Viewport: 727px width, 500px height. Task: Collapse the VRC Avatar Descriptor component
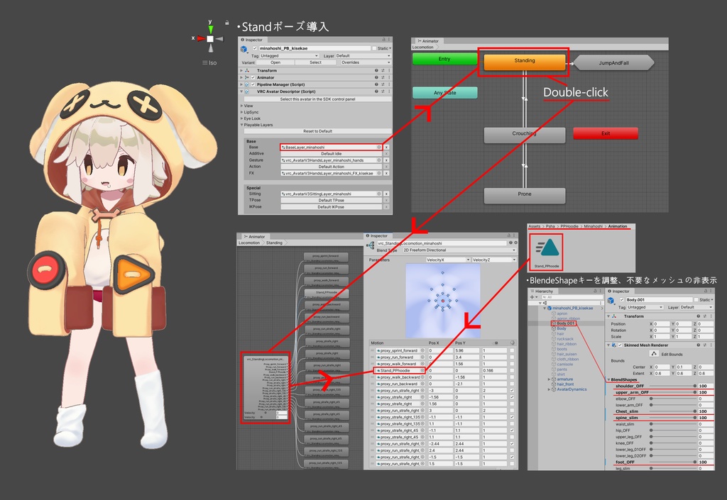coord(241,91)
